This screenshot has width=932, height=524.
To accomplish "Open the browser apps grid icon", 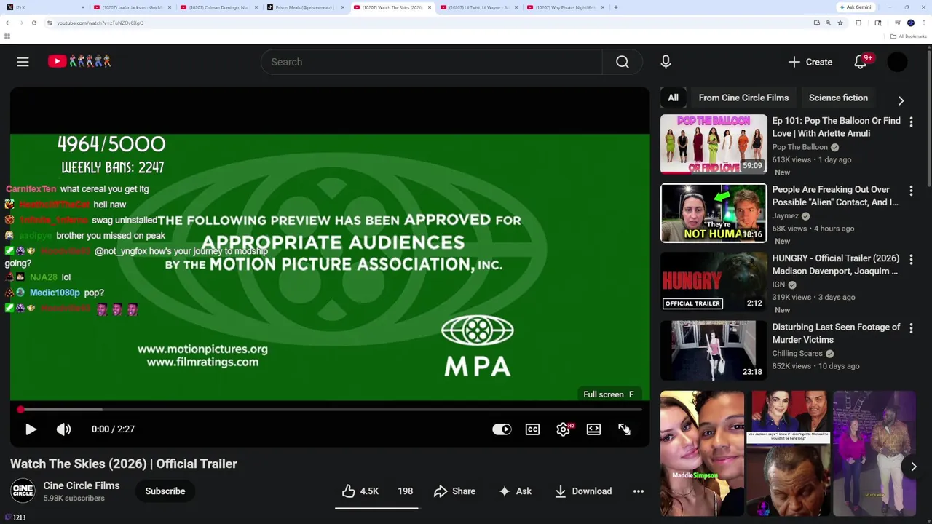I will [7, 36].
